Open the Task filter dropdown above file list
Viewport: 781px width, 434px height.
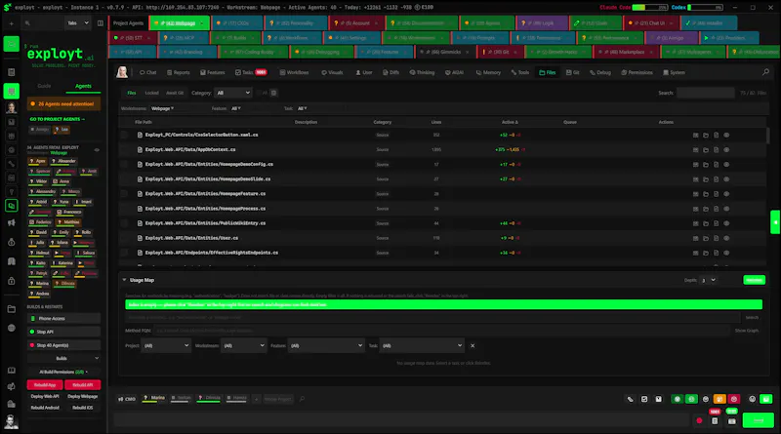[302, 108]
